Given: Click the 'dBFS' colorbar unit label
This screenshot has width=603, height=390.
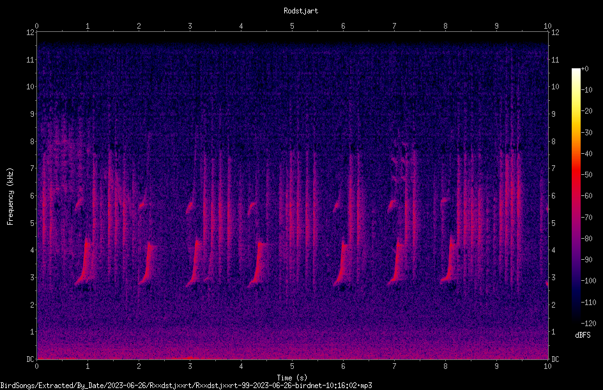Looking at the screenshot, I should pos(583,335).
